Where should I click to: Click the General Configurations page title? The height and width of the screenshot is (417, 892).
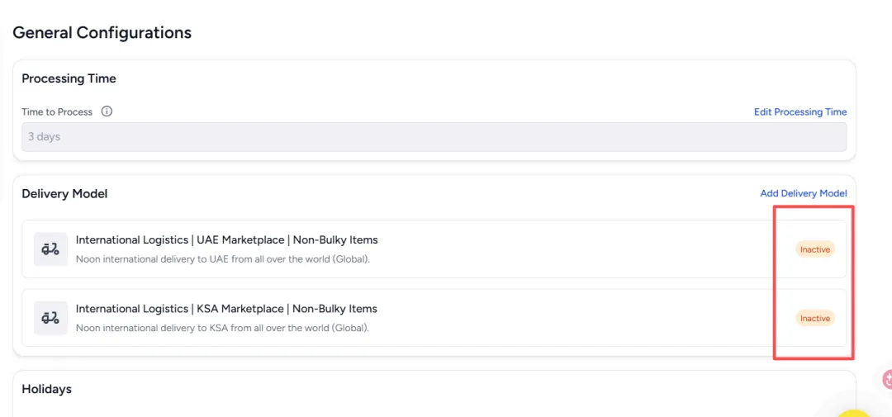(102, 32)
